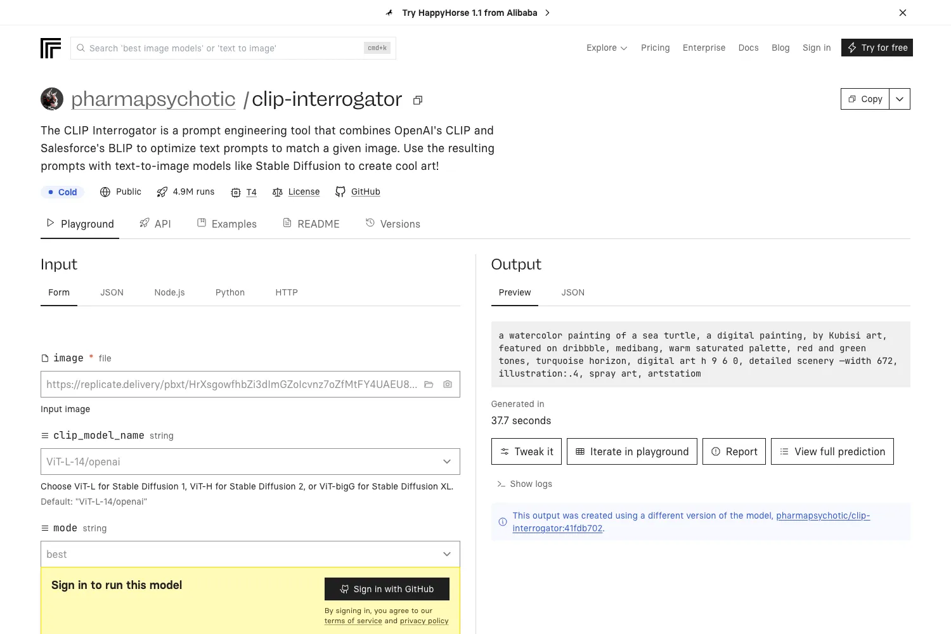The height and width of the screenshot is (634, 951).
Task: Click the Public globe icon
Action: (105, 192)
